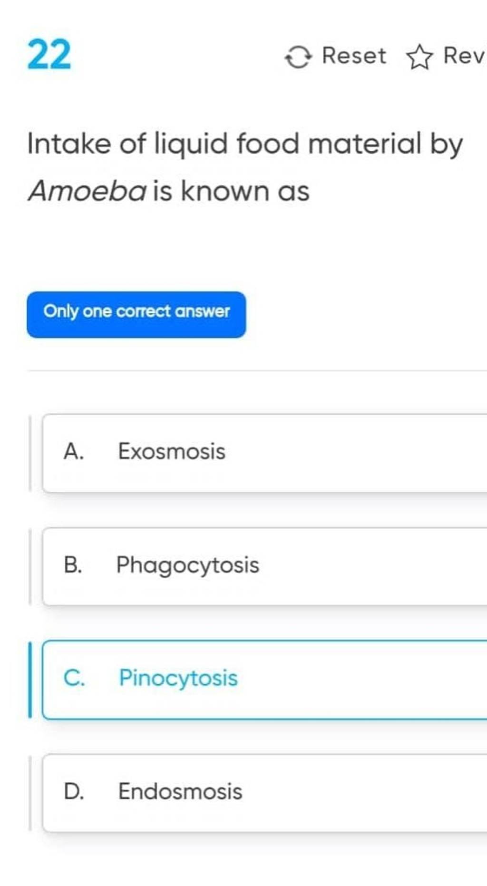
Task: Click the letter A option marker
Action: (74, 451)
